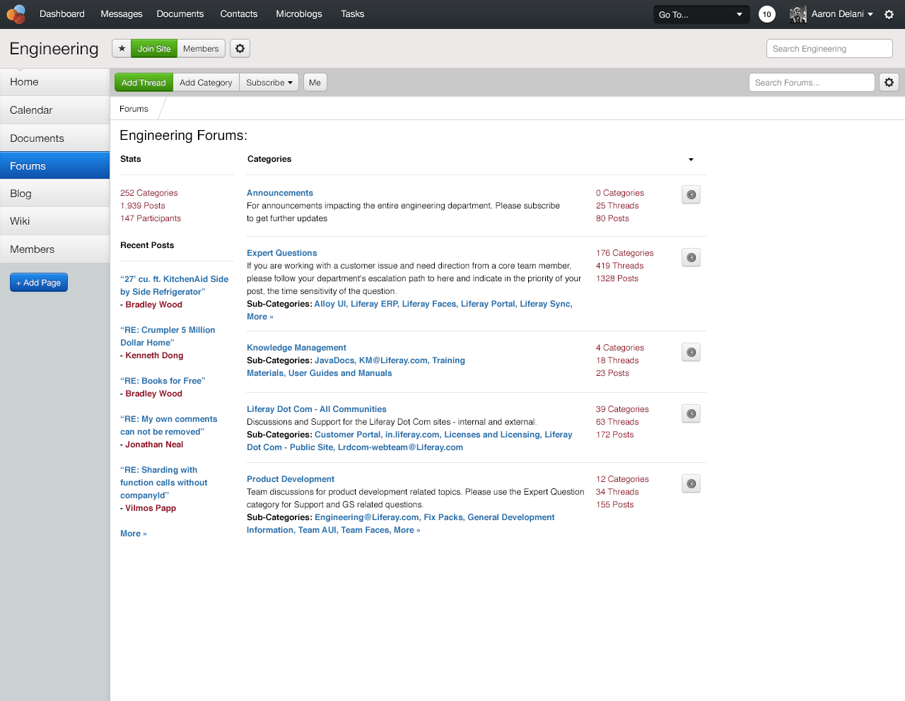This screenshot has width=905, height=701.
Task: Open the Subscribe dropdown
Action: 269,82
